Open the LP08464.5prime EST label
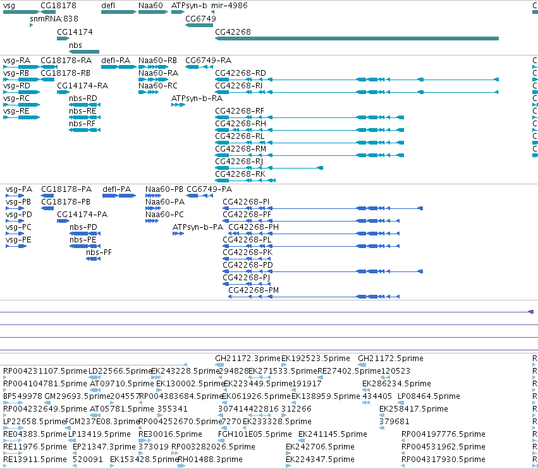The image size is (538, 469). click(x=429, y=396)
